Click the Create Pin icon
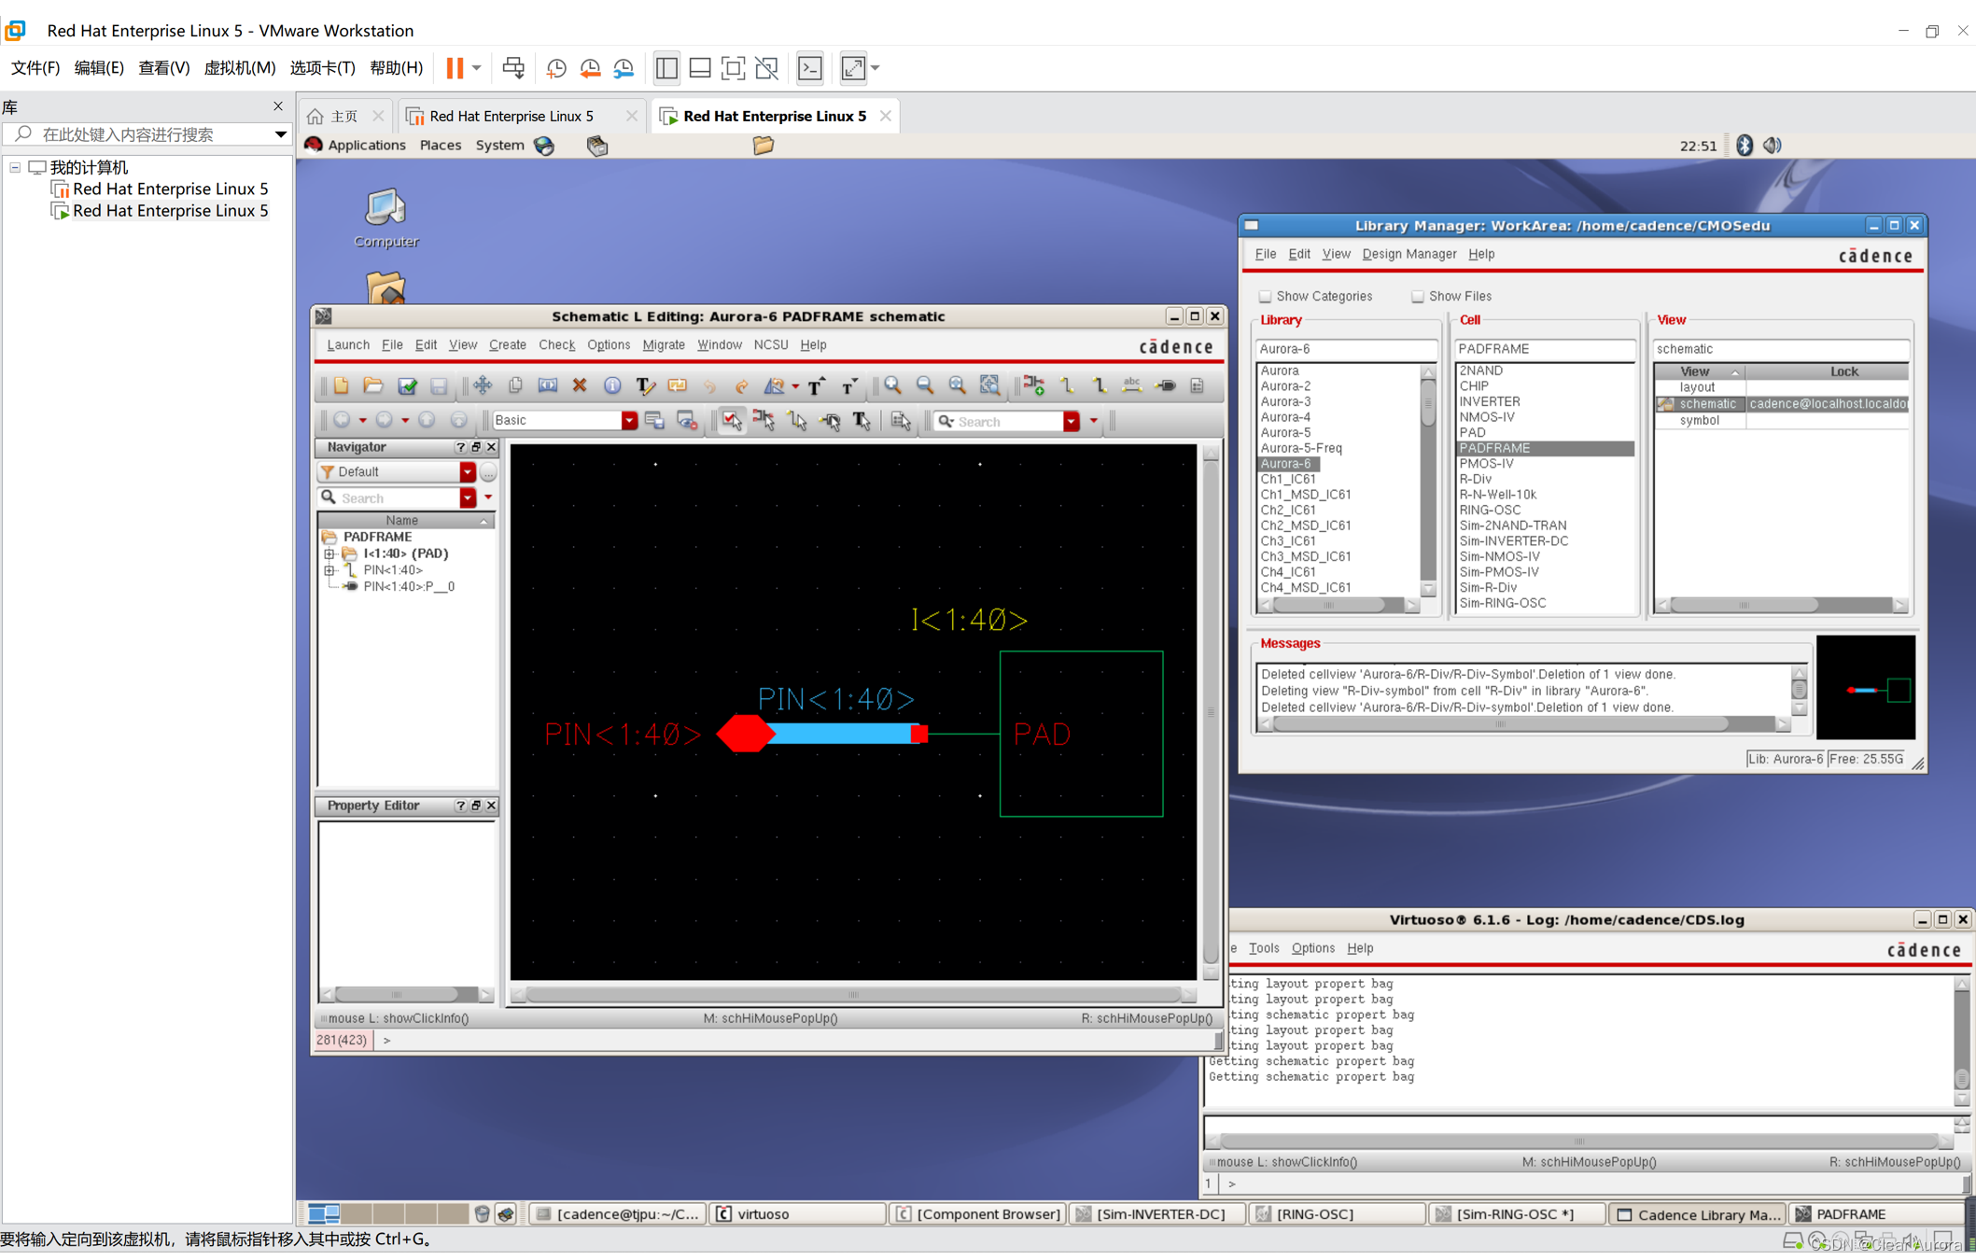The height and width of the screenshot is (1260, 1976). tap(1166, 385)
